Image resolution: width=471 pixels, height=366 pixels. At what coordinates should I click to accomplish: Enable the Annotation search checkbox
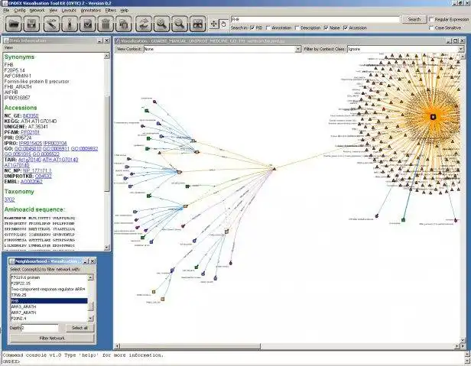(268, 28)
